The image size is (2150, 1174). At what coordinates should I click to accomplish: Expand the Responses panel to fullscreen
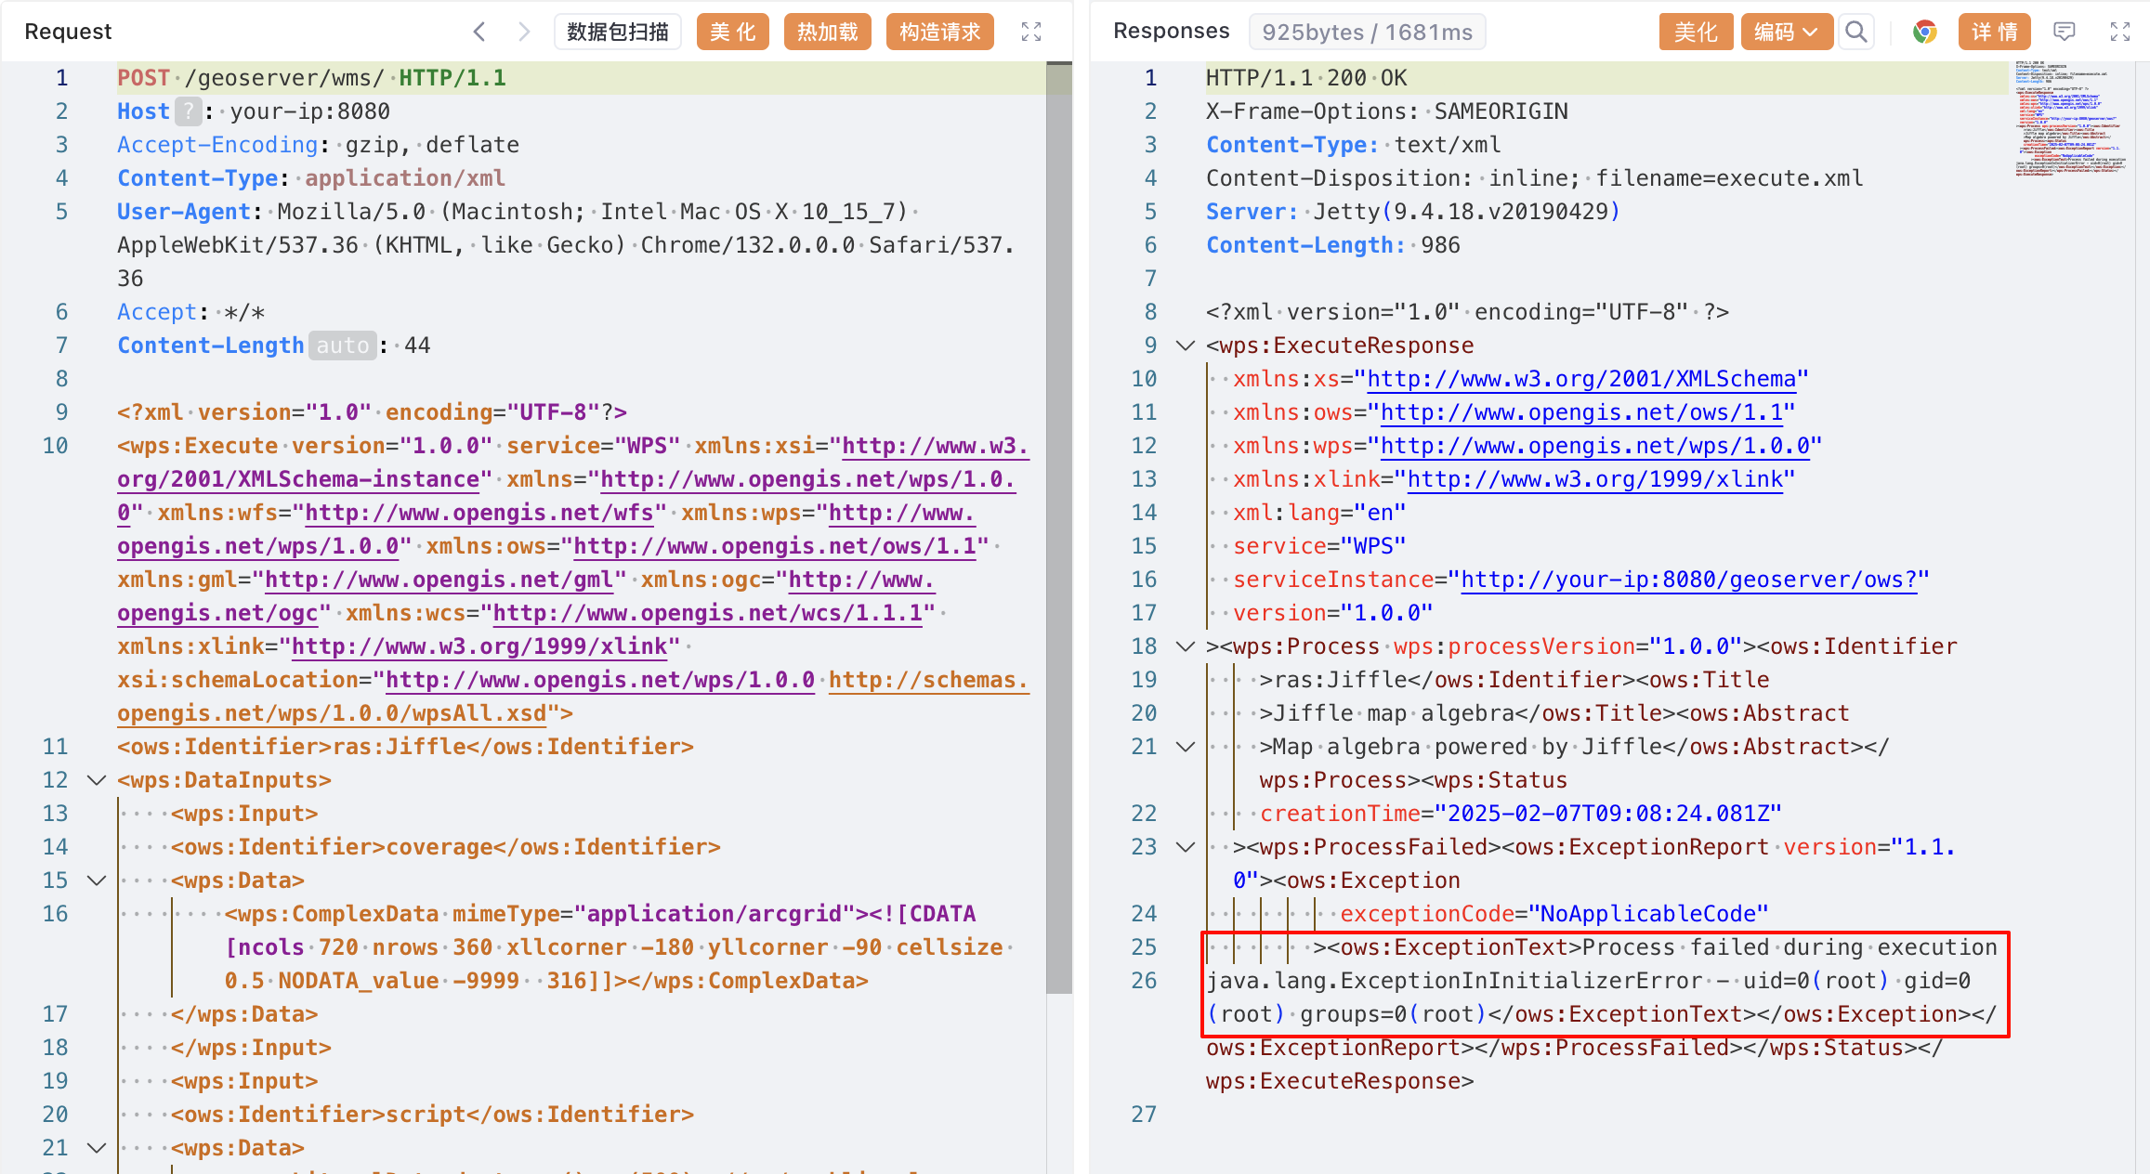coord(2120,32)
